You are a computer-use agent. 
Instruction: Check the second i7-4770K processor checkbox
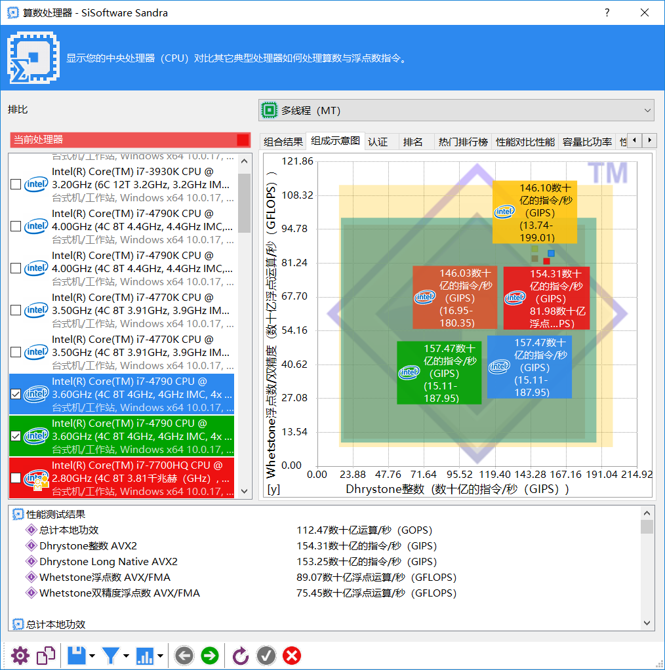coord(16,352)
